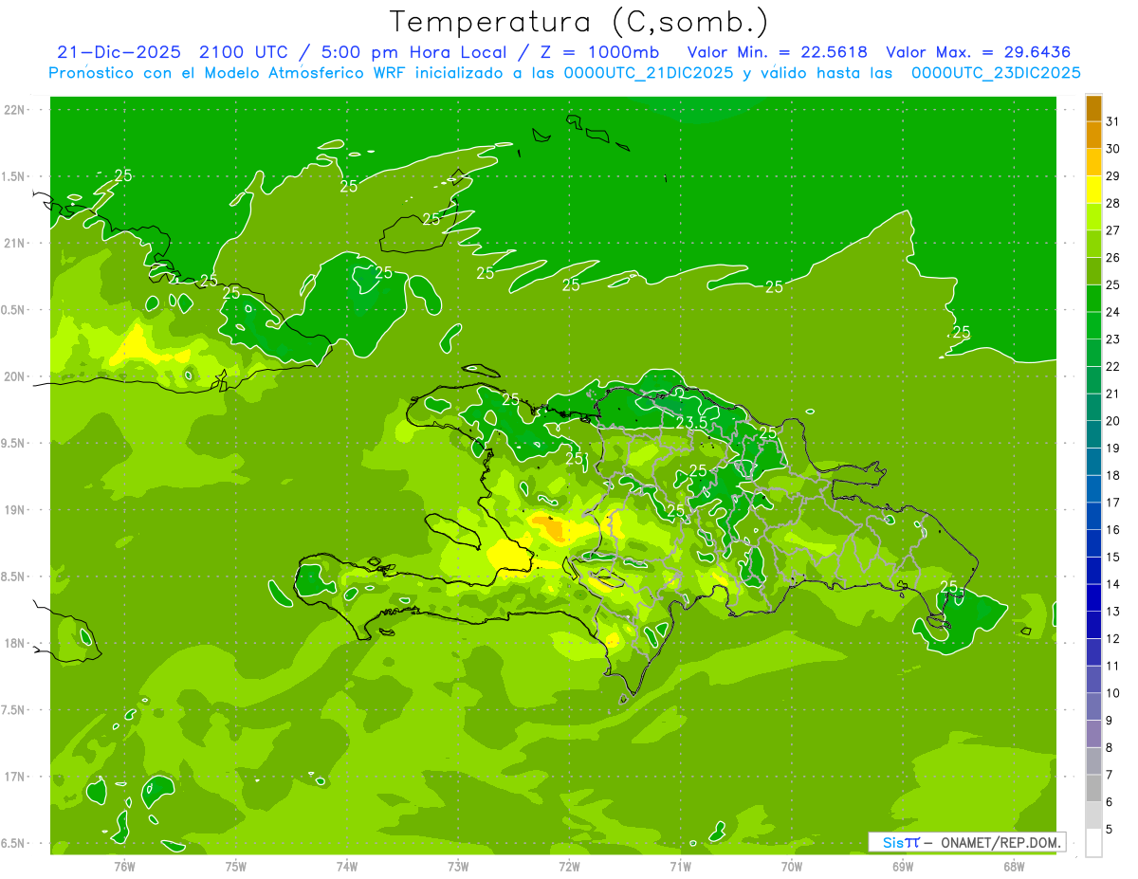Click the "22N" latitude label
Viewport: 1138px width, 879px height.
pos(14,110)
